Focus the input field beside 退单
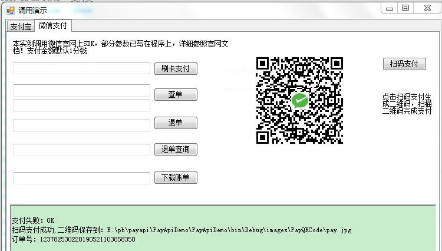 click(x=81, y=125)
